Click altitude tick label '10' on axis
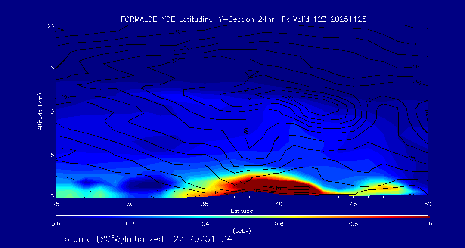 50,112
